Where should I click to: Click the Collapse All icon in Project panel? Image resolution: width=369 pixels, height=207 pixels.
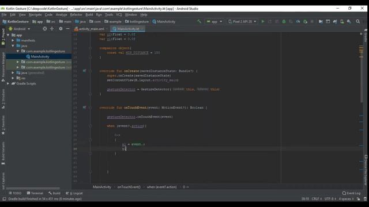52,29
